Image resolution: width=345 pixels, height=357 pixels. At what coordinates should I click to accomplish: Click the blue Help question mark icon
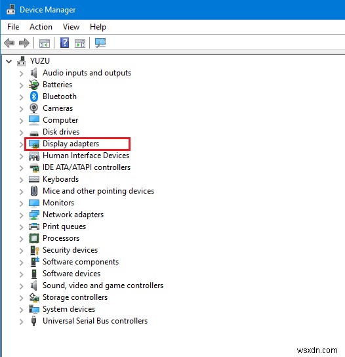[65, 43]
